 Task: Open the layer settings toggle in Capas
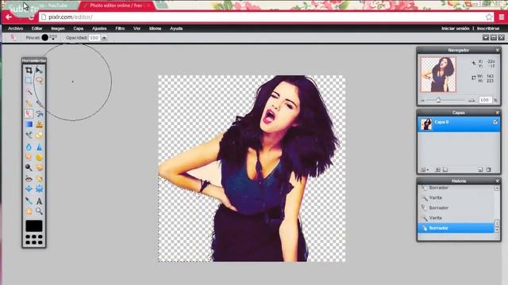tap(425, 169)
